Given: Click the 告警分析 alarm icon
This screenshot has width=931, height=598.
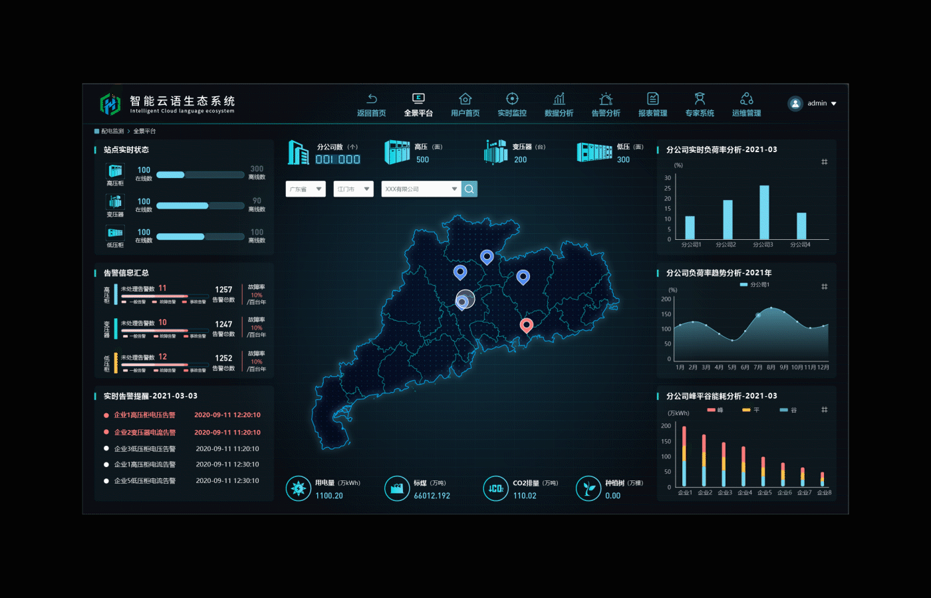Looking at the screenshot, I should tap(606, 99).
